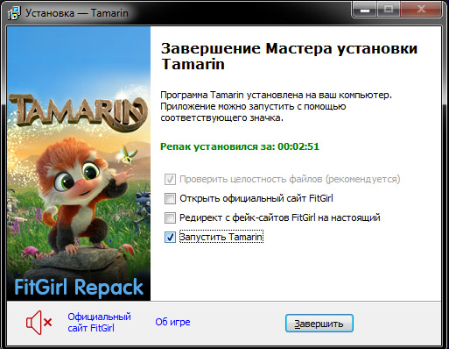This screenshot has height=349, width=449.
Task: Uncheck the launch Tamarin checkbox
Action: (x=170, y=237)
